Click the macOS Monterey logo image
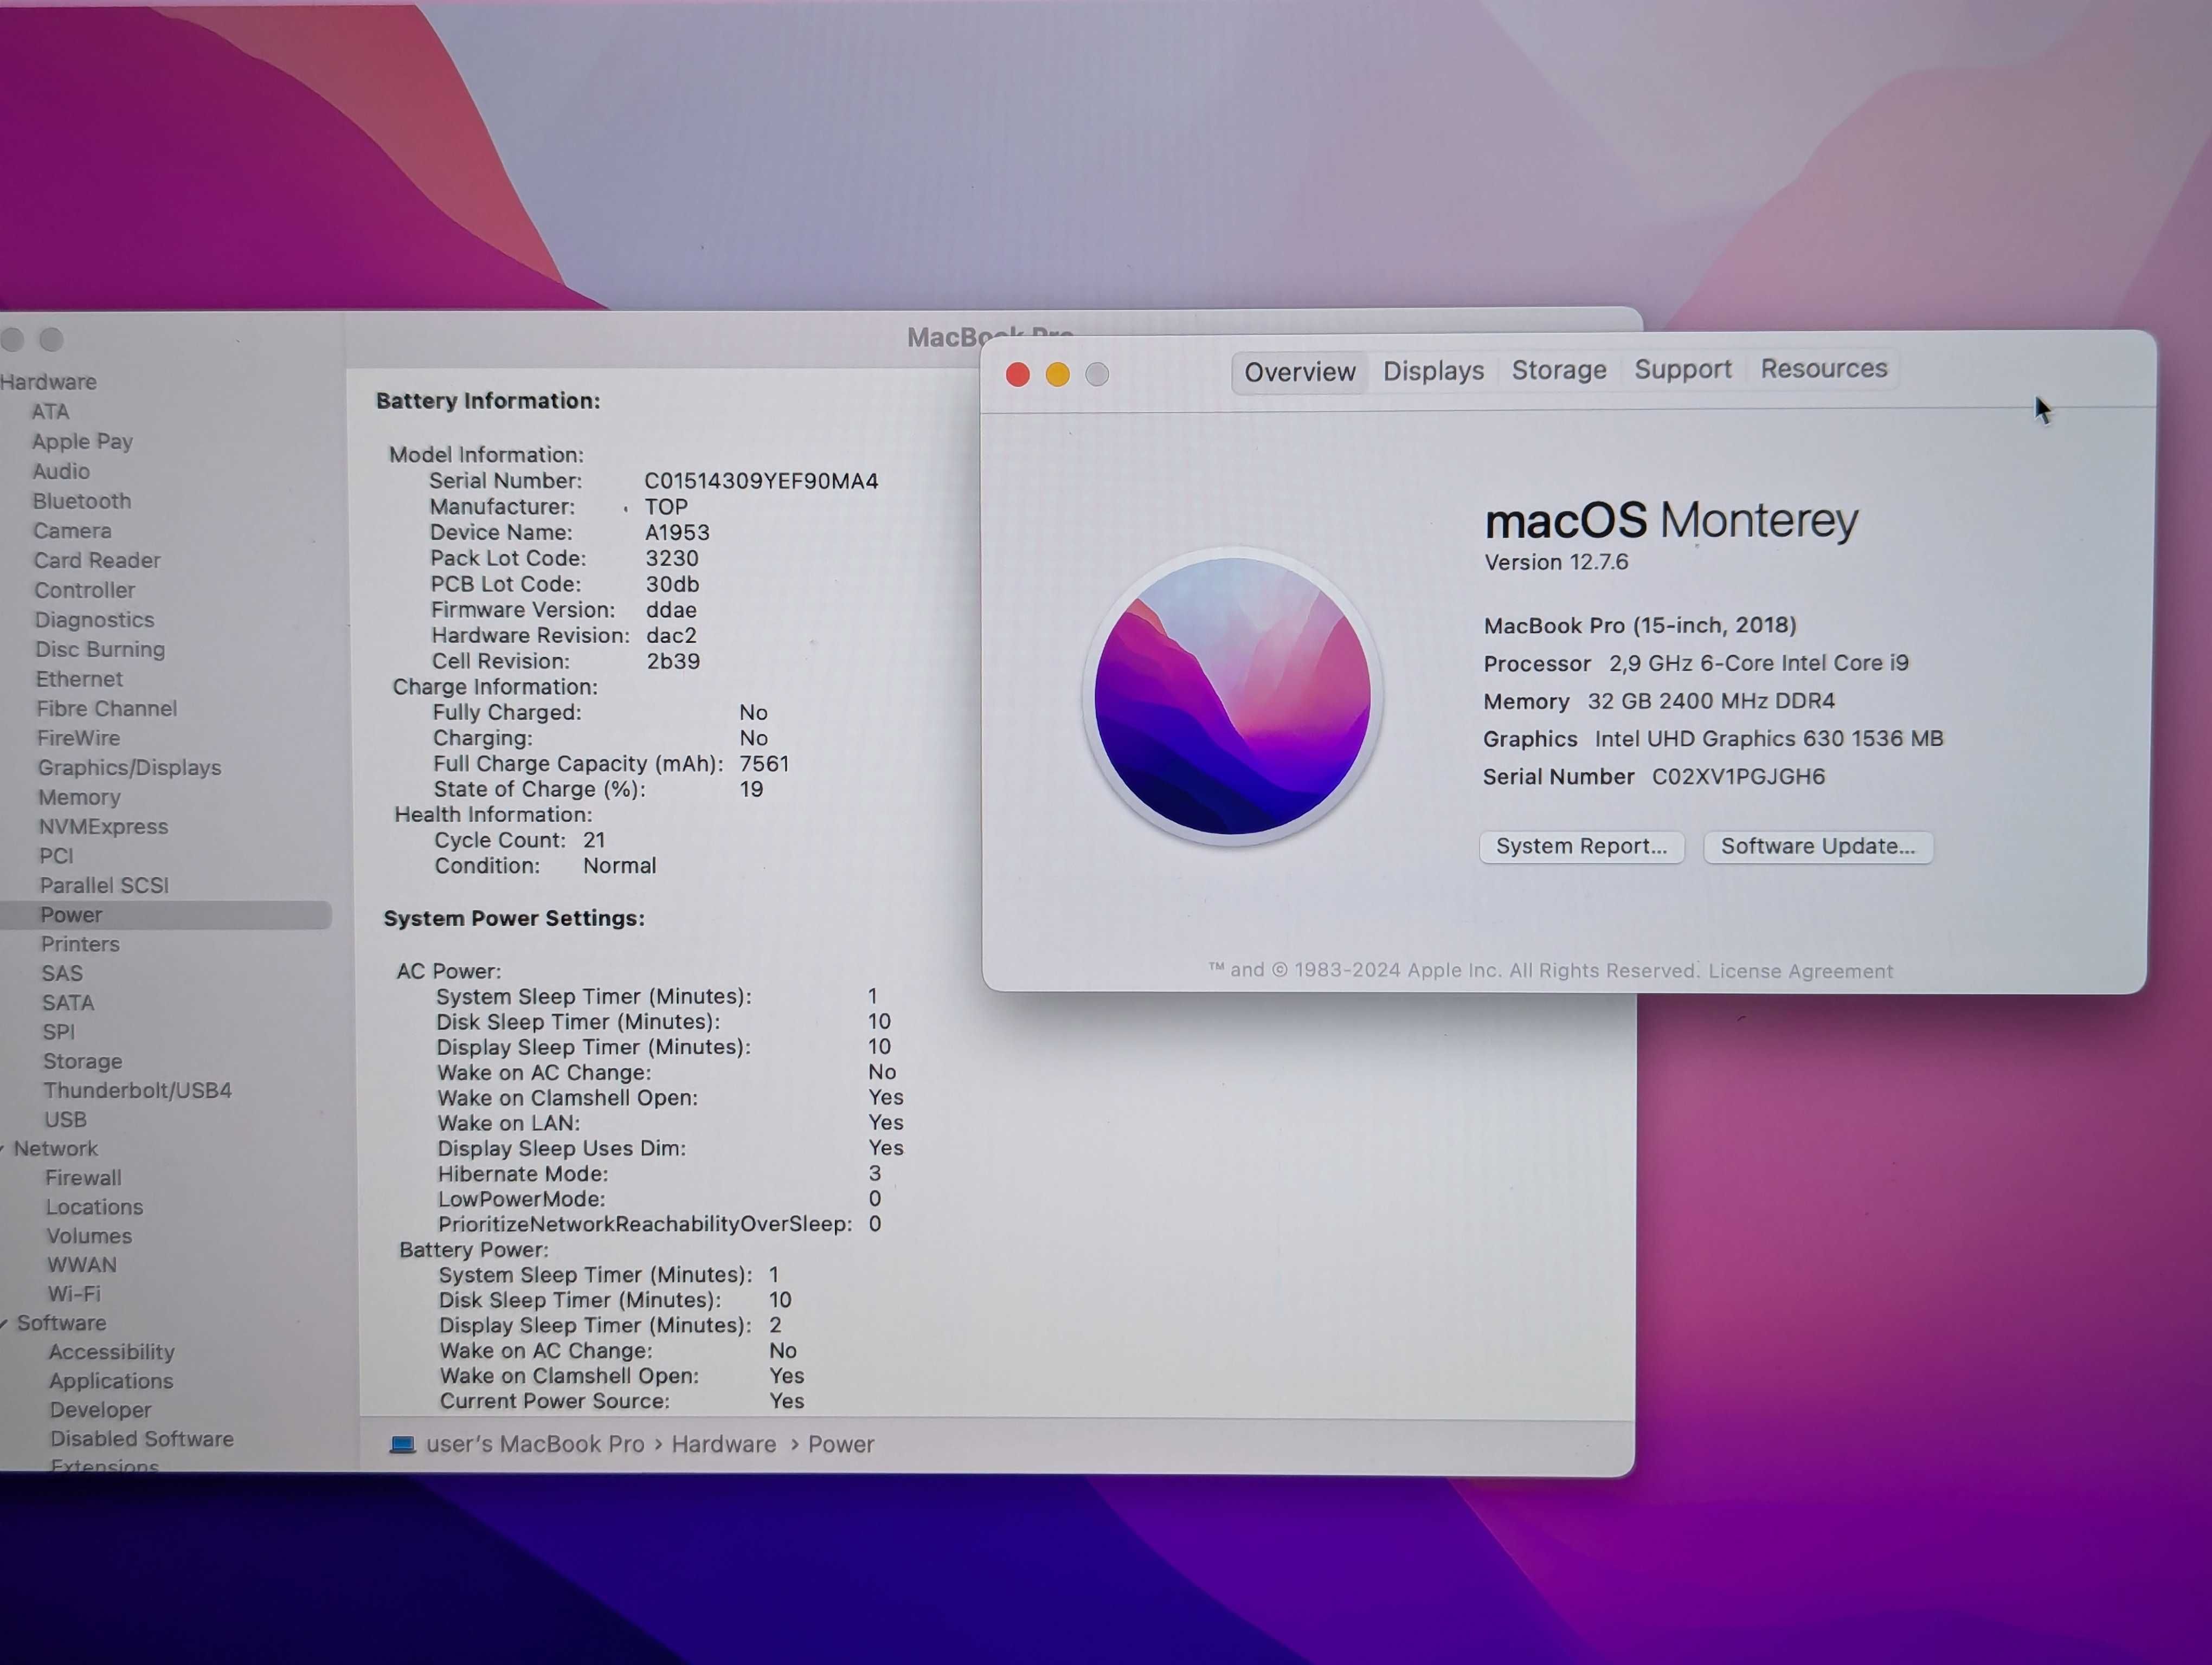 pos(1232,696)
